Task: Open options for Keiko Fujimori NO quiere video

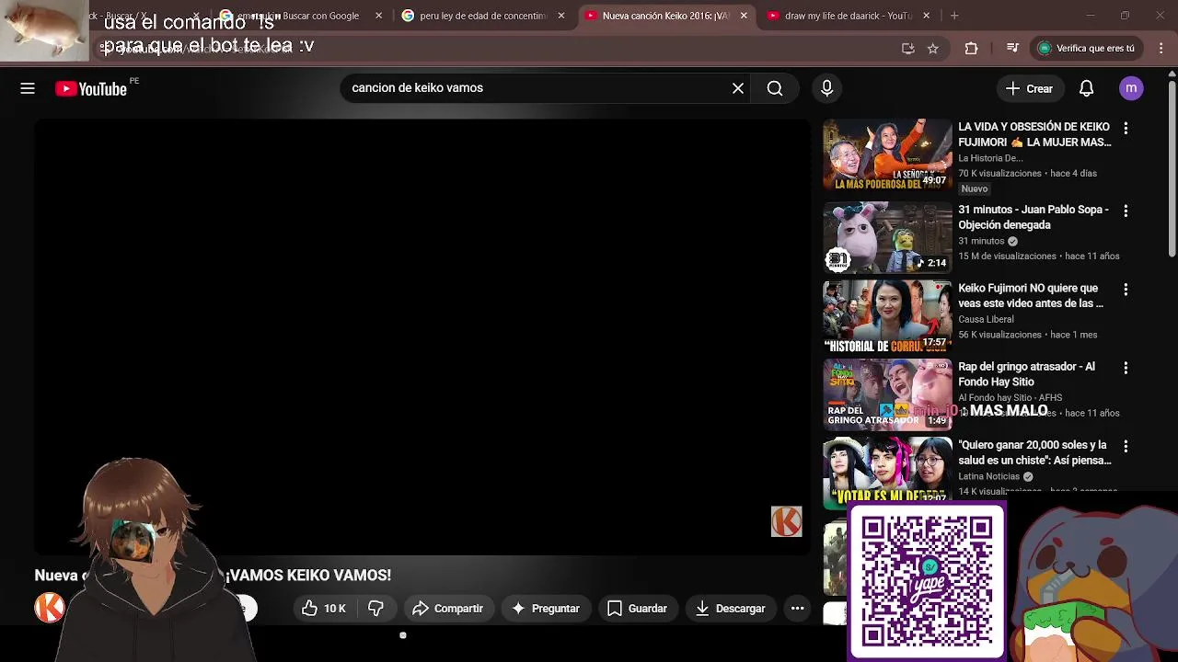Action: coord(1126,290)
